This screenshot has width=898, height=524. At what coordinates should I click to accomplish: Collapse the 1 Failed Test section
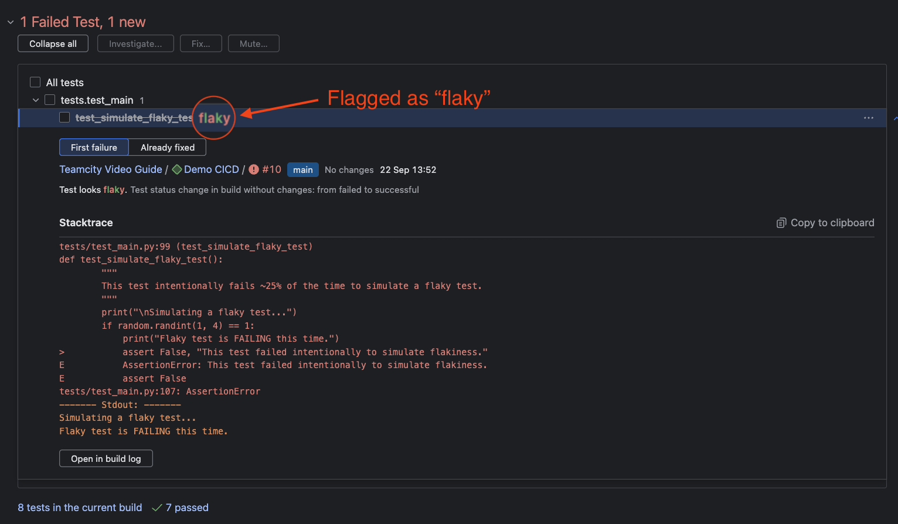[x=11, y=22]
